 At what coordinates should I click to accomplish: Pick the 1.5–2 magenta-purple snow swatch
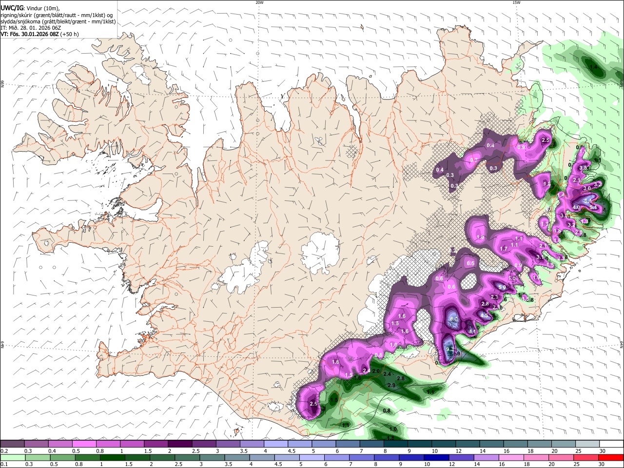(156, 444)
